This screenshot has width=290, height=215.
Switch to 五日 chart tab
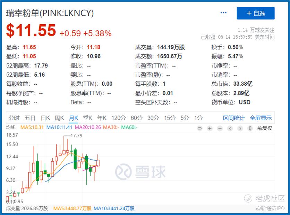[x=30, y=118]
